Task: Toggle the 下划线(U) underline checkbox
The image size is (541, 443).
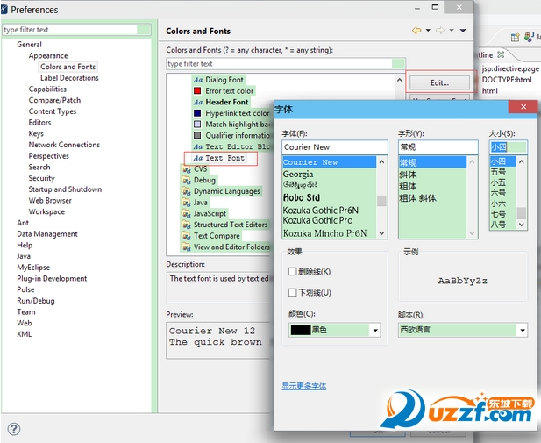Action: tap(292, 292)
